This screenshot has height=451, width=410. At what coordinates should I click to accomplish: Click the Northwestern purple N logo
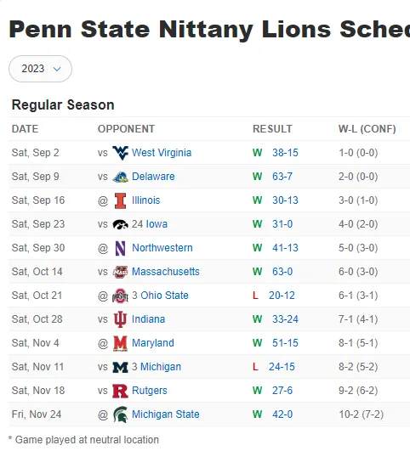tap(120, 248)
